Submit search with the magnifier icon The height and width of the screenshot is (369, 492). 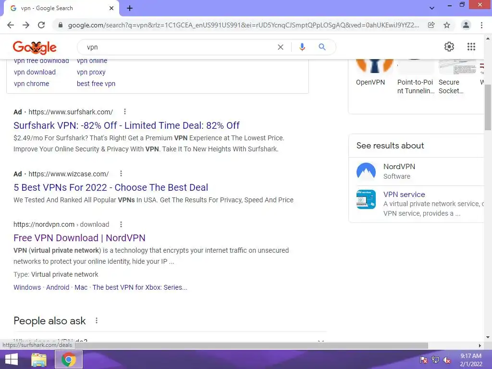click(x=322, y=47)
